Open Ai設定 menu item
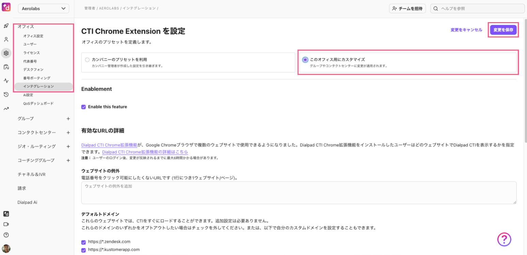The width and height of the screenshot is (527, 255). pyautogui.click(x=28, y=95)
